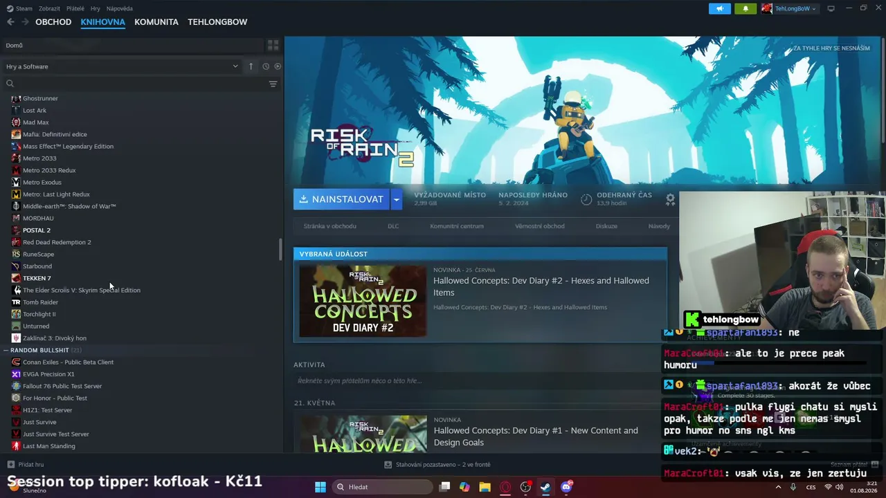Open the DLC link
Image resolution: width=886 pixels, height=498 pixels.
point(393,226)
